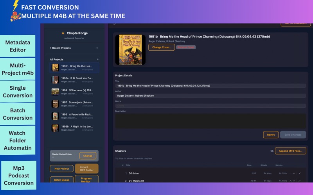Click the 'Roger Zelazny; Robert Sheckley' subtitle under header

(x=167, y=41)
